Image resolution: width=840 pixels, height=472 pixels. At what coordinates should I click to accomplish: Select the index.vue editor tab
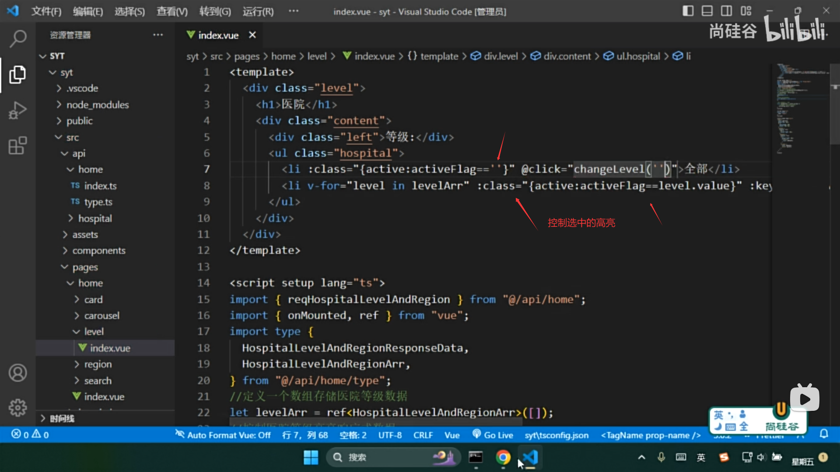[218, 35]
